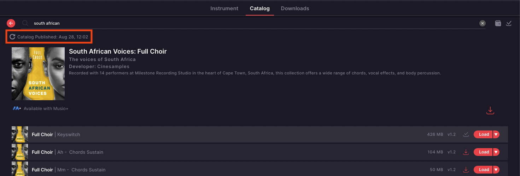The image size is (520, 176).
Task: Open the Load dropdown arrow for Mm - Chords Sustain
Action: [x=496, y=170]
